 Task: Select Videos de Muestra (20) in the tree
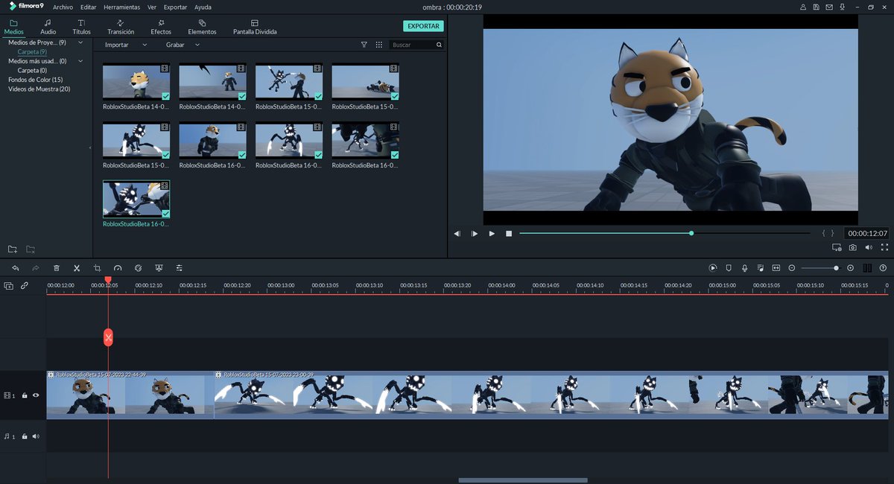click(x=39, y=89)
